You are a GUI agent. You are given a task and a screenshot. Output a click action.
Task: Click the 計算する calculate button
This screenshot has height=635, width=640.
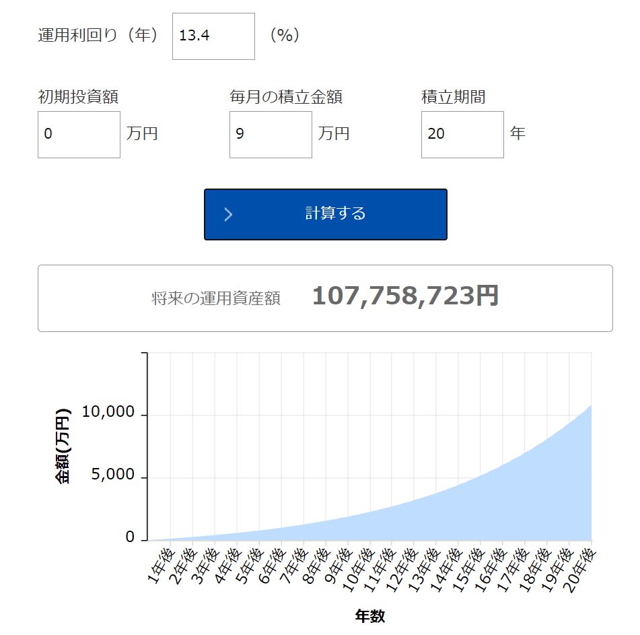pyautogui.click(x=325, y=214)
